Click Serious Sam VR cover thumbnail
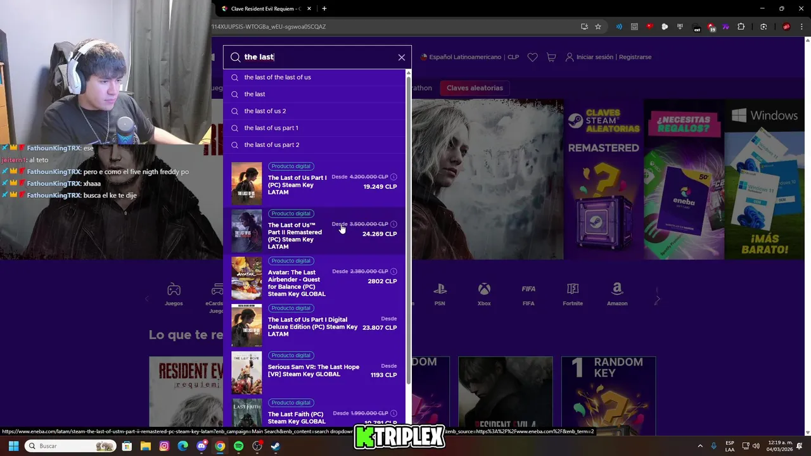The height and width of the screenshot is (456, 811). pyautogui.click(x=246, y=372)
